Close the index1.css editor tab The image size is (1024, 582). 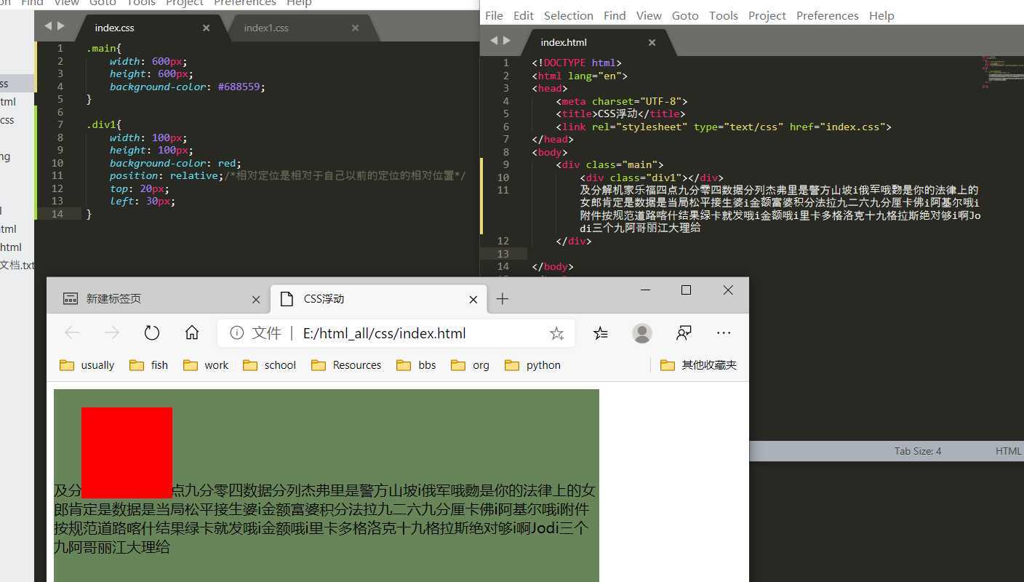coord(355,28)
